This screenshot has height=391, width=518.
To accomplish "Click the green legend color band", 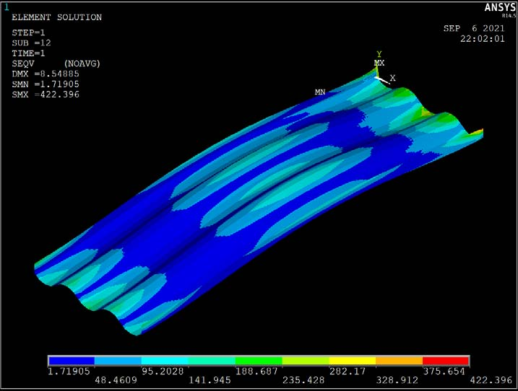I will [259, 360].
